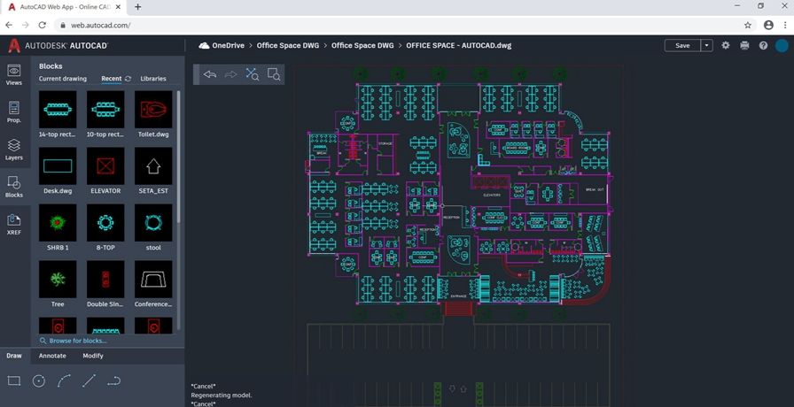Select the Modify tab
The image size is (794, 407).
click(93, 356)
